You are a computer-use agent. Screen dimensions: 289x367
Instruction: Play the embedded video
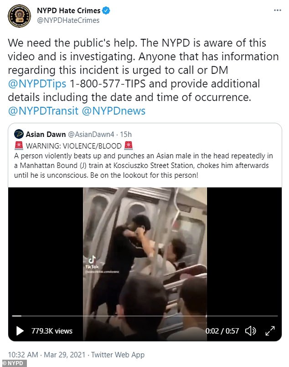click(x=20, y=331)
